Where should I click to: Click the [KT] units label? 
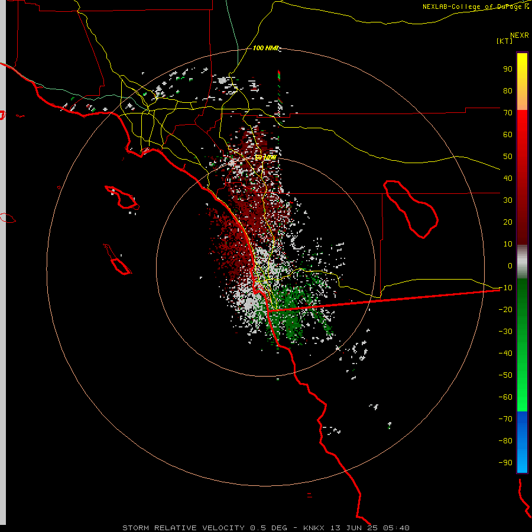click(x=504, y=41)
